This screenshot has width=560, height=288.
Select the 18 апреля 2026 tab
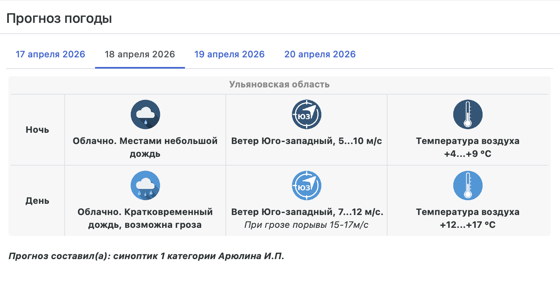coord(140,55)
